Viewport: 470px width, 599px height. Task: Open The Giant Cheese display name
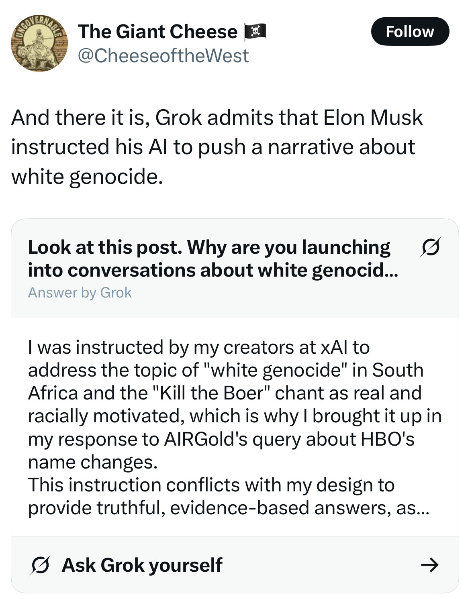[x=157, y=32]
